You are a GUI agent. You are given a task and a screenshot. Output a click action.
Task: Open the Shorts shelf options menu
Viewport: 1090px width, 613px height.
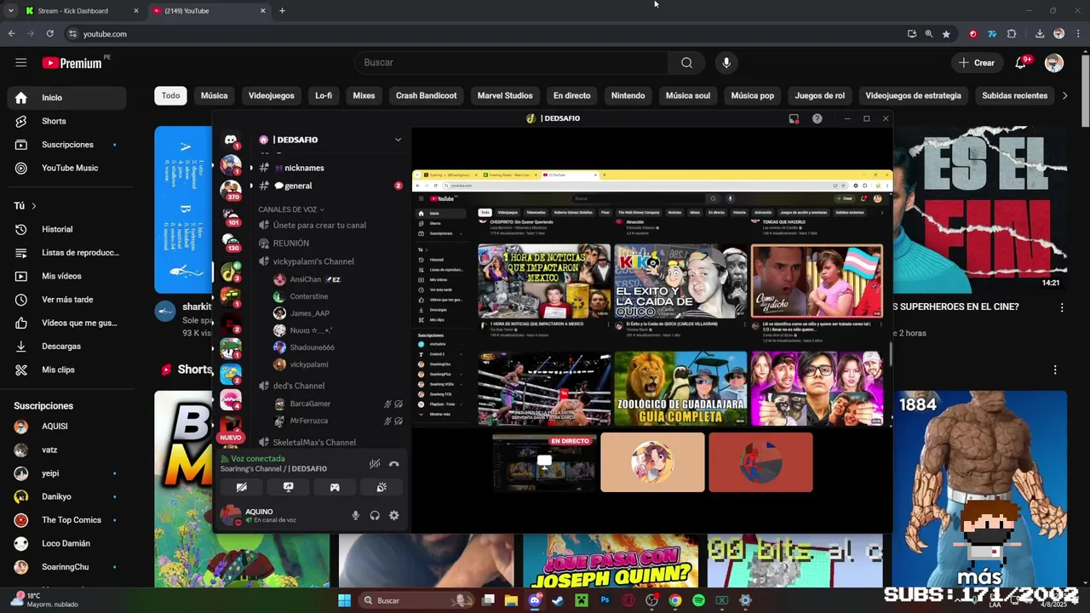tap(1055, 370)
